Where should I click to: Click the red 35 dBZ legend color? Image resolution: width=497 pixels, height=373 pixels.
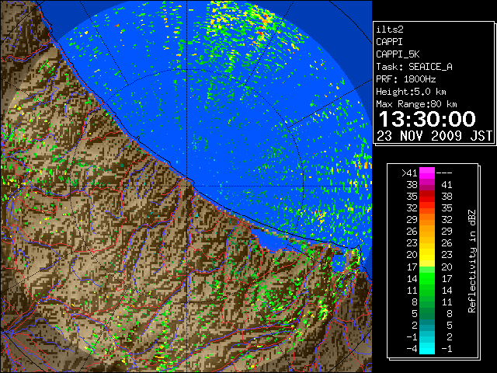click(427, 196)
